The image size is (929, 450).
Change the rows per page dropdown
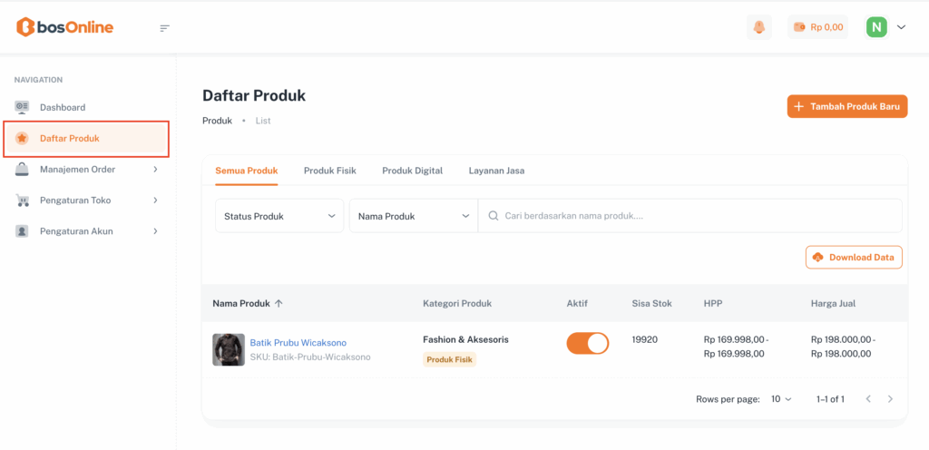(781, 399)
